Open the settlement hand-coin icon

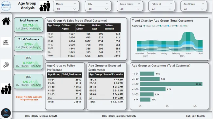pos(6,65)
